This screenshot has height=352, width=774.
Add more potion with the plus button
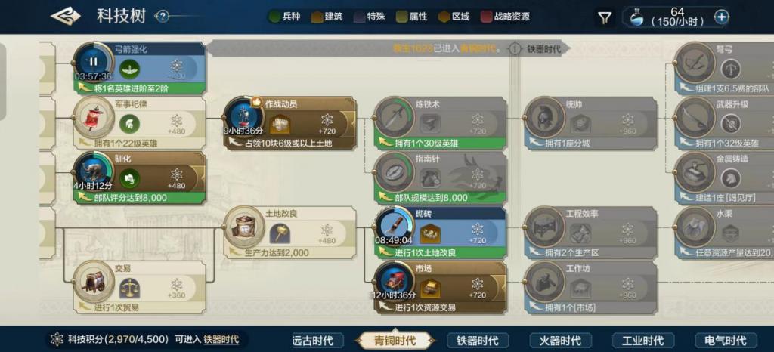(x=722, y=17)
